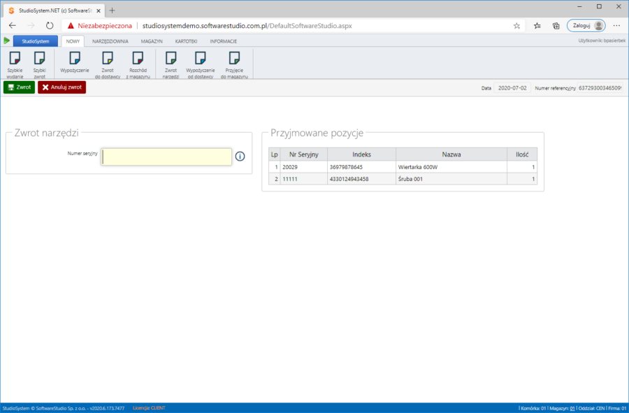Click the green play arrow icon
Screen dimensions: 629x413
coord(6,41)
